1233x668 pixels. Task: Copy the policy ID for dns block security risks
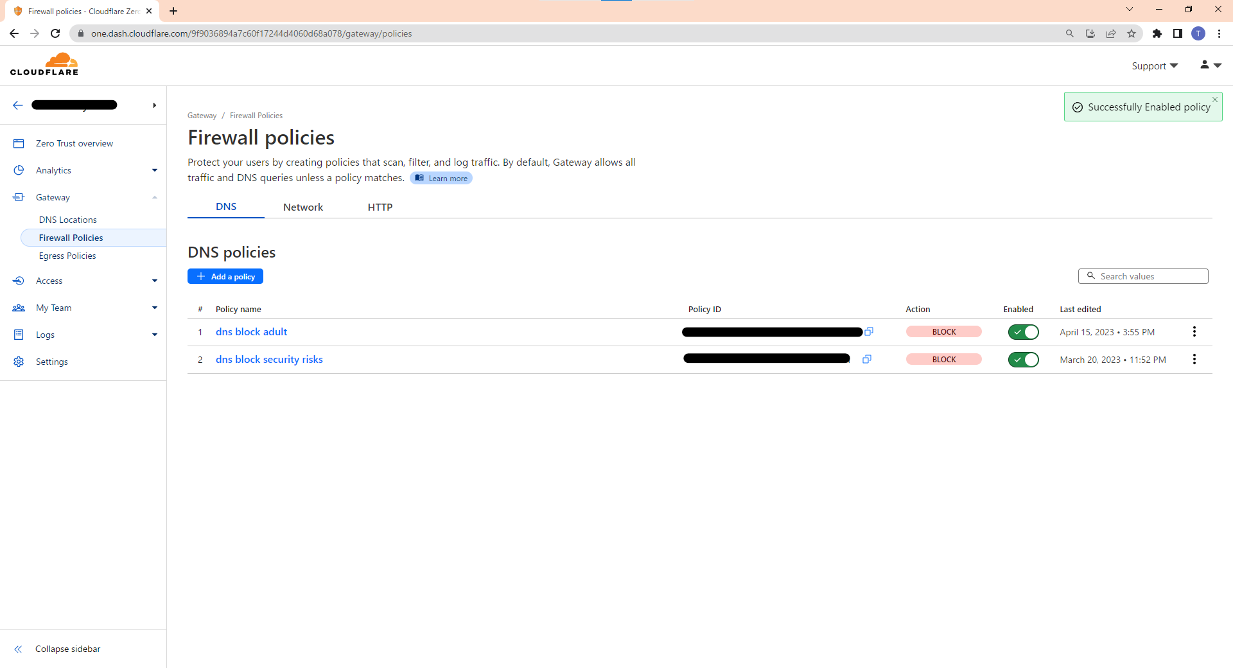[867, 359]
